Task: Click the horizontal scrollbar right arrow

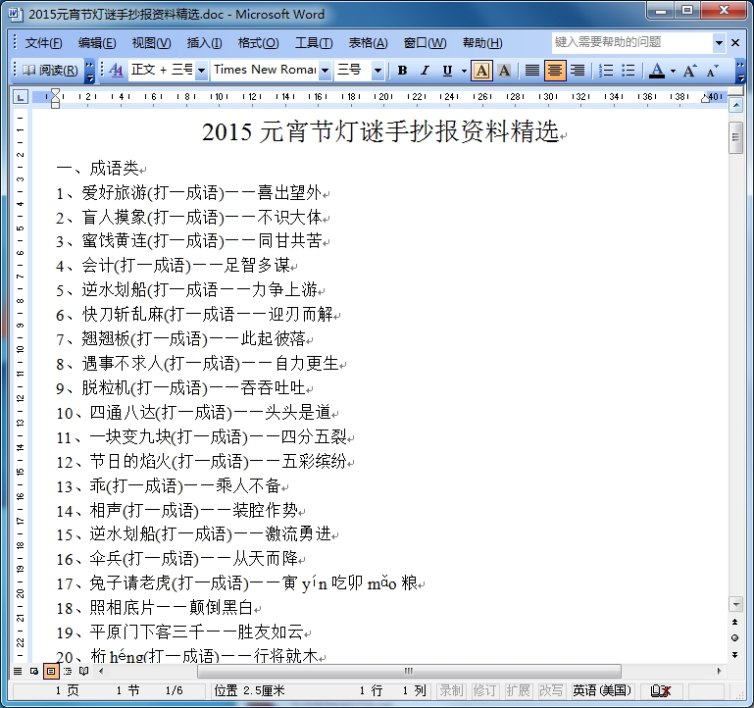Action: pyautogui.click(x=719, y=671)
